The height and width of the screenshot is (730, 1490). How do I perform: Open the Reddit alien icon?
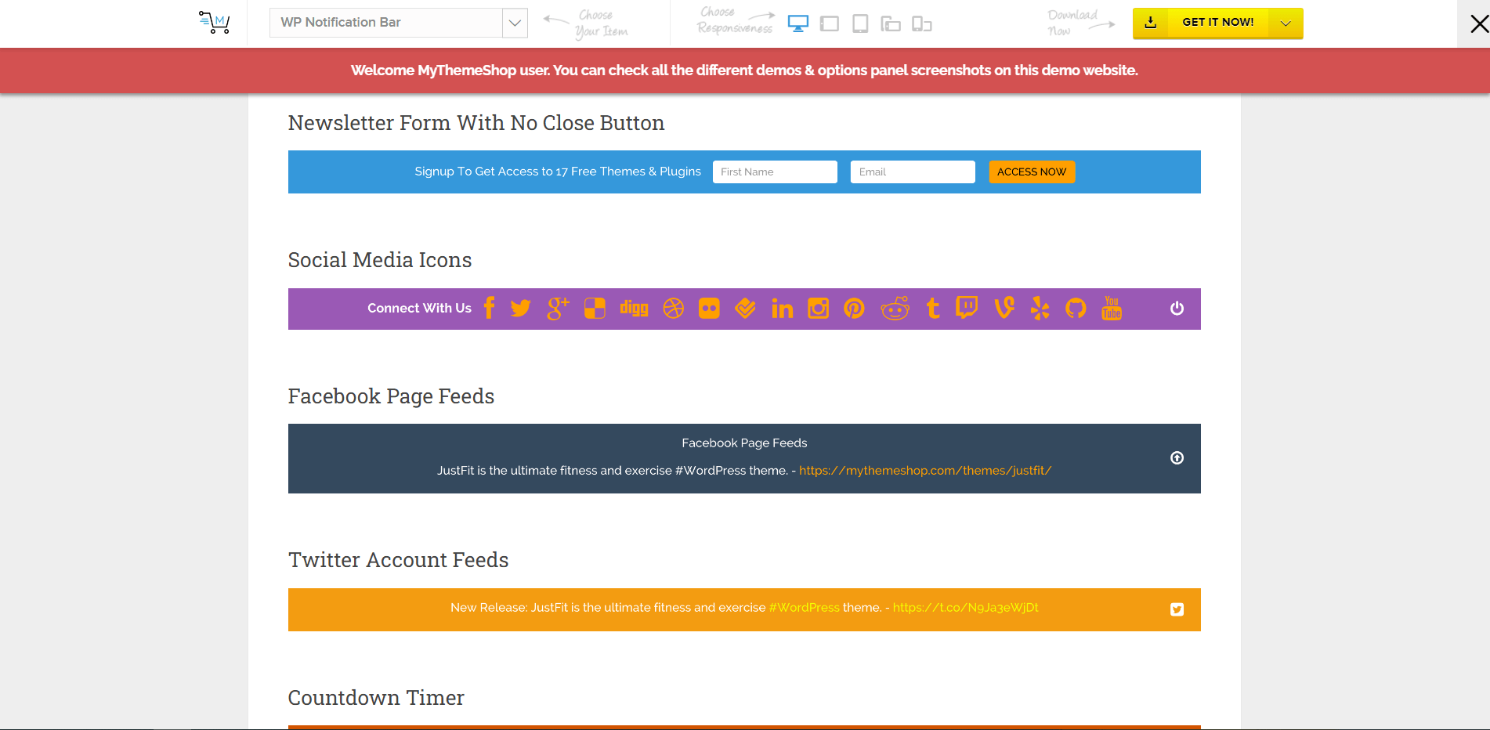[x=895, y=309]
